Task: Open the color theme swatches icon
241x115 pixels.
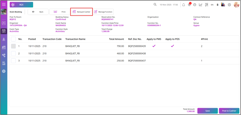Action: coord(223,5)
